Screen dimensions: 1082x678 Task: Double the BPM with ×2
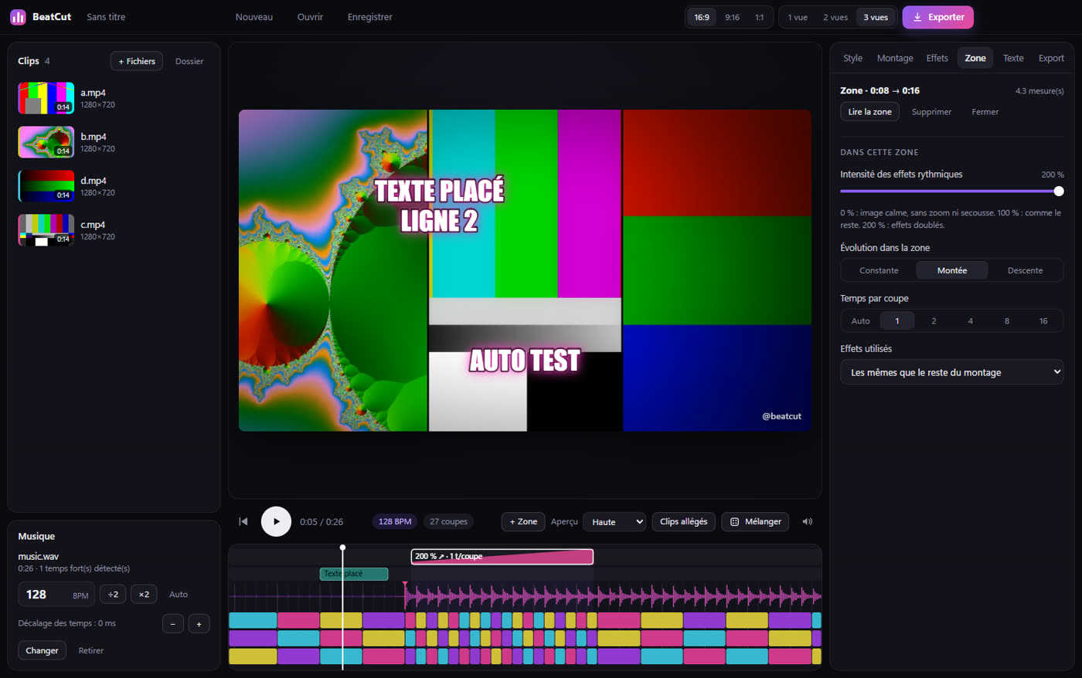tap(144, 594)
